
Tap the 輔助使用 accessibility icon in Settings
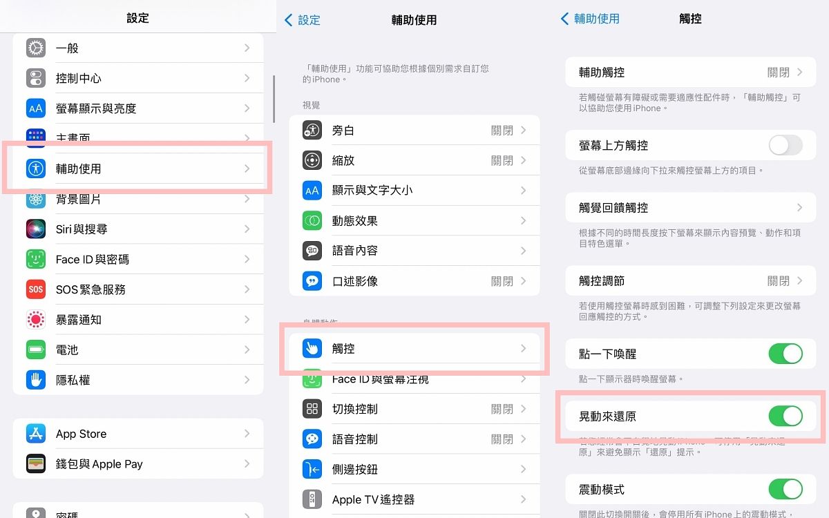[x=36, y=169]
